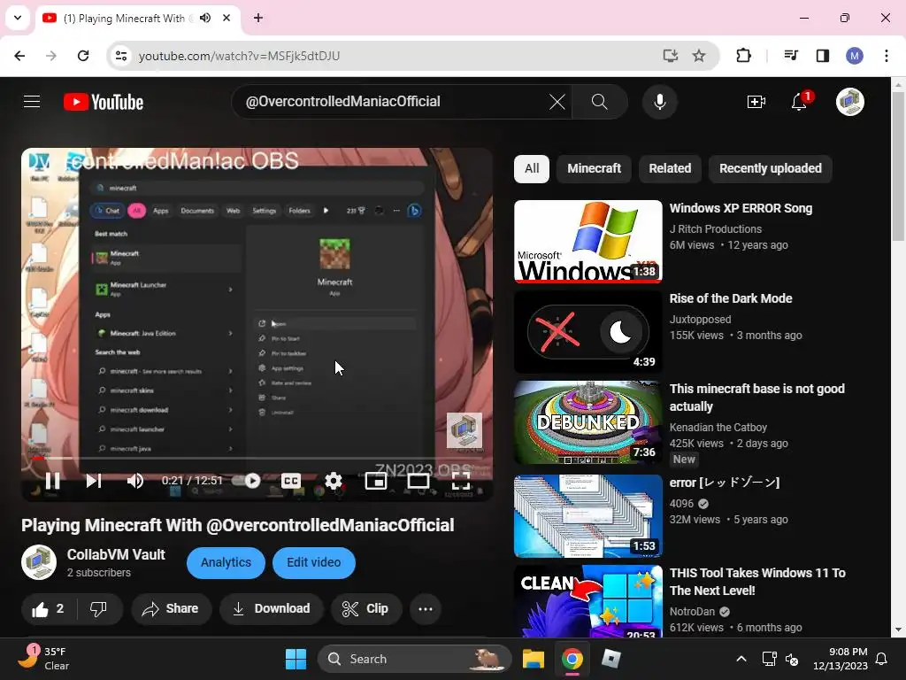Open the CollabVM Vault channel avatar
The width and height of the screenshot is (906, 680).
coord(39,562)
